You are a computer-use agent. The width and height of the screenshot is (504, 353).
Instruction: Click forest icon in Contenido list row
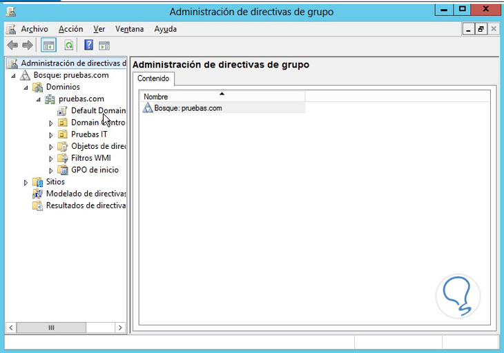point(148,108)
